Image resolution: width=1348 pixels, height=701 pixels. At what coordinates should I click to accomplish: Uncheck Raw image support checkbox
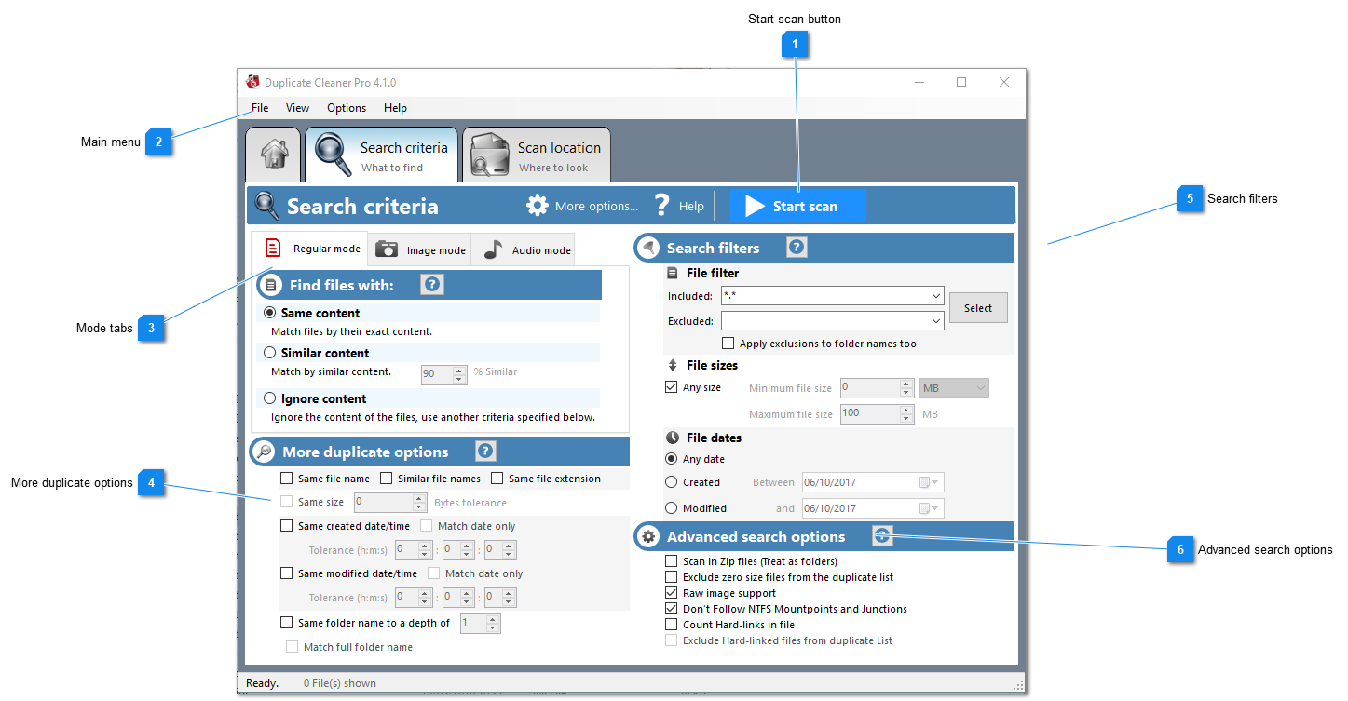672,593
